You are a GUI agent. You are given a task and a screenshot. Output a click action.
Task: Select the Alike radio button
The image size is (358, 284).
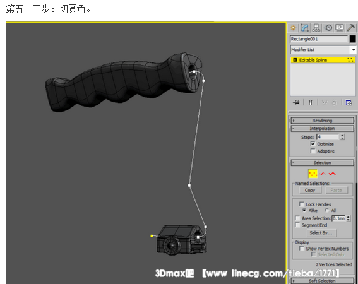[304, 210]
